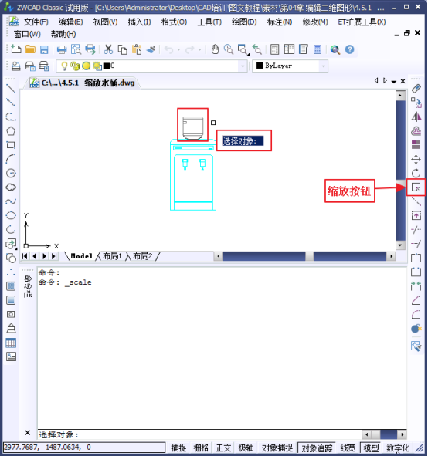The image size is (428, 456).
Task: Close the 缩放水桶.dwg document tab
Action: (x=403, y=81)
